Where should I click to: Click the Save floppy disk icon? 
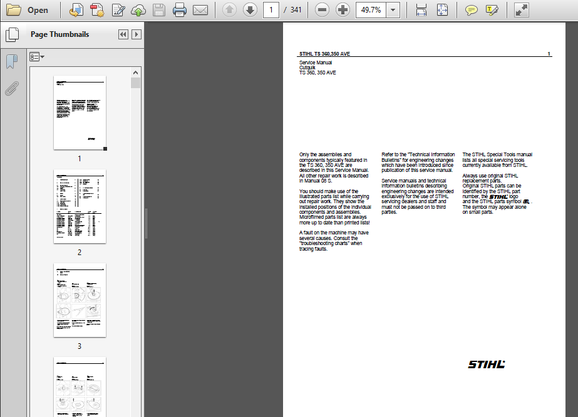(159, 10)
